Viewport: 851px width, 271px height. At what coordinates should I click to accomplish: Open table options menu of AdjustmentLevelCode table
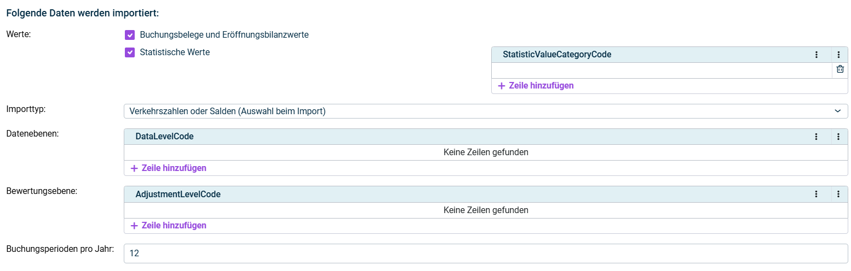838,194
